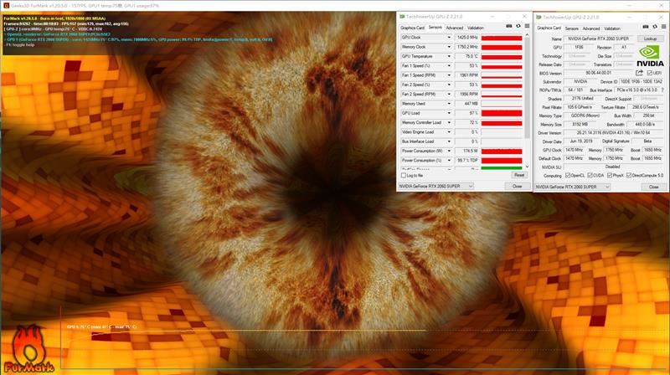Click the Lookup button next to the GPU name
The image size is (670, 375).
[651, 39]
